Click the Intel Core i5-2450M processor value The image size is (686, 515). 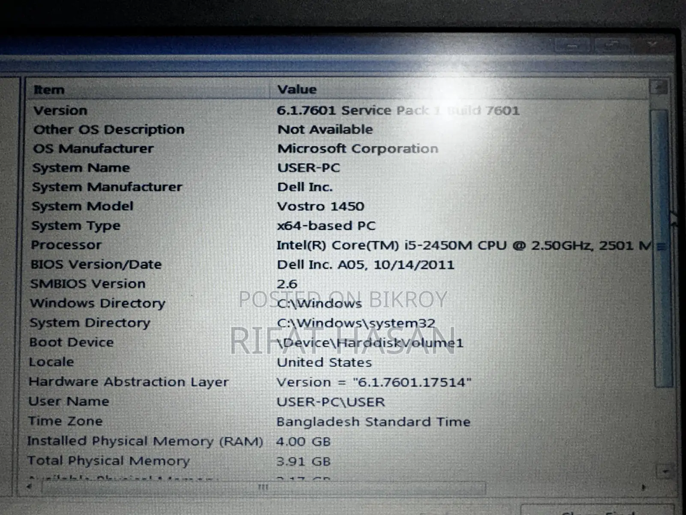tap(464, 245)
